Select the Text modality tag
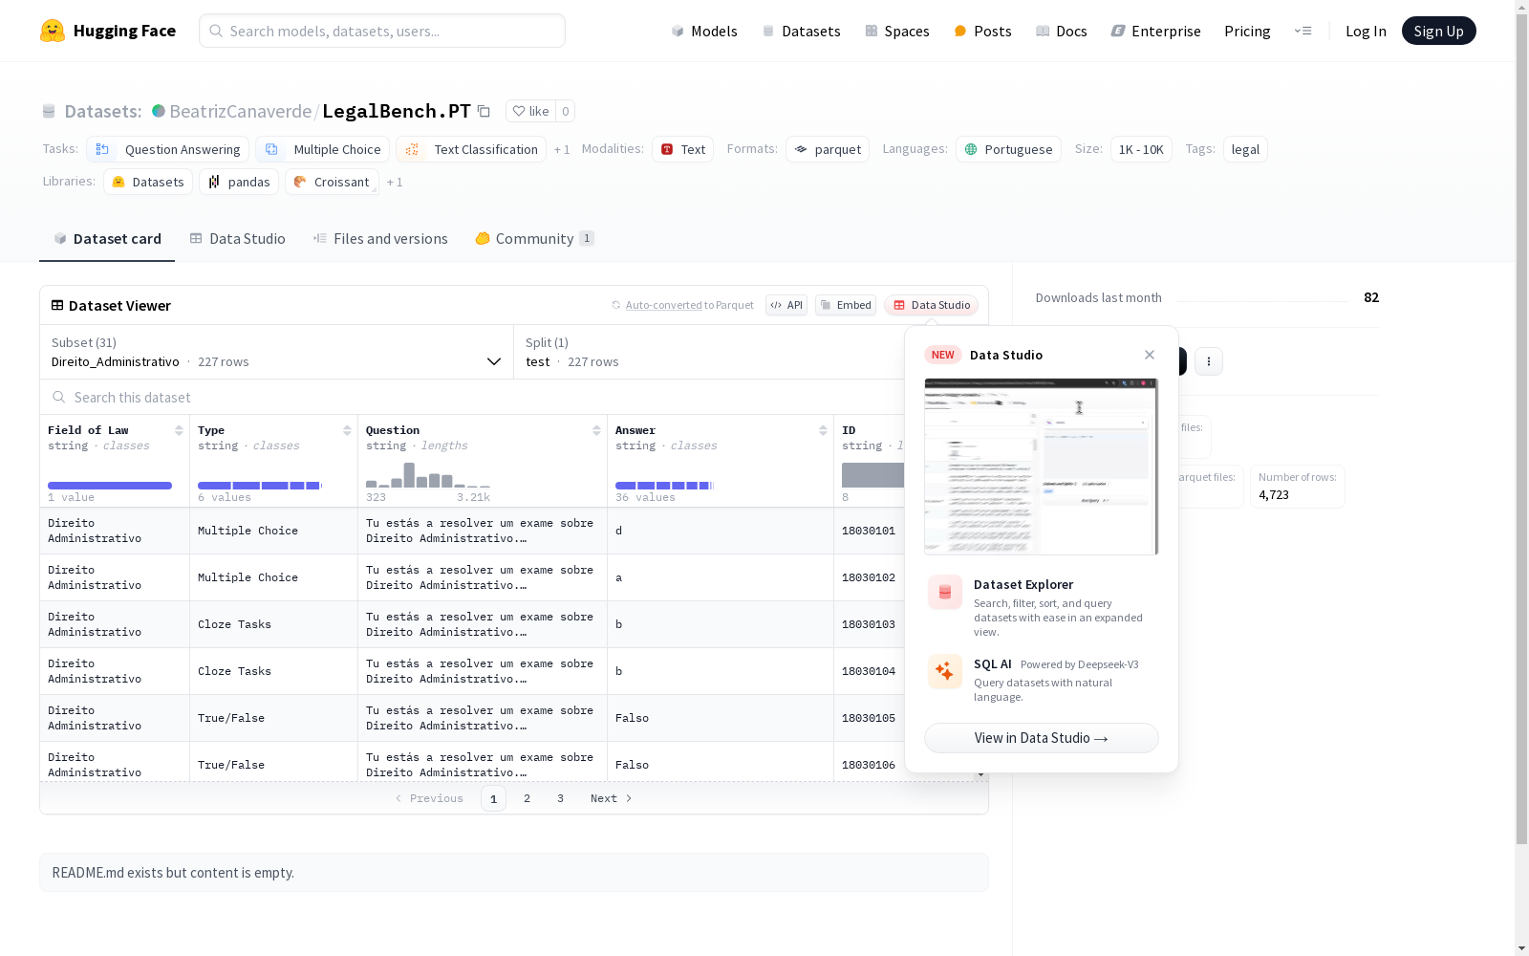Image resolution: width=1529 pixels, height=956 pixels. coord(682,149)
